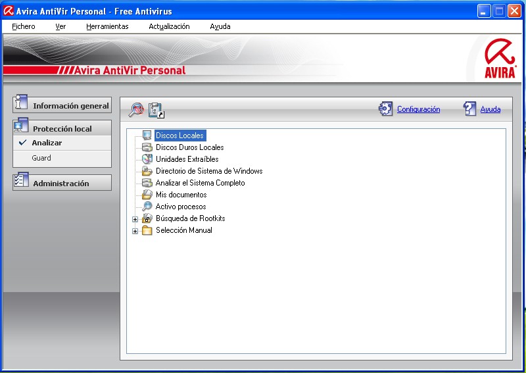The height and width of the screenshot is (373, 526).
Task: Select the Analizar sidebar item
Action: 62,143
